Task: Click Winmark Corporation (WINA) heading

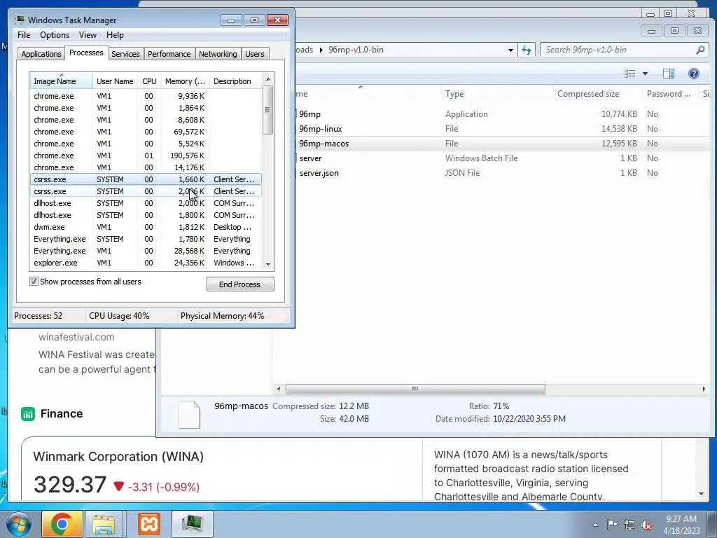Action: [x=118, y=457]
